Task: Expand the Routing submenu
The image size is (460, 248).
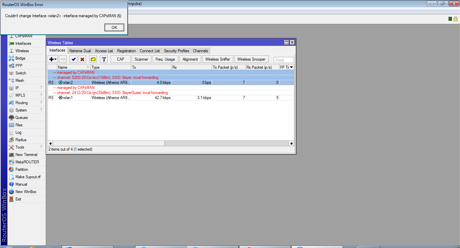Action: click(22, 103)
